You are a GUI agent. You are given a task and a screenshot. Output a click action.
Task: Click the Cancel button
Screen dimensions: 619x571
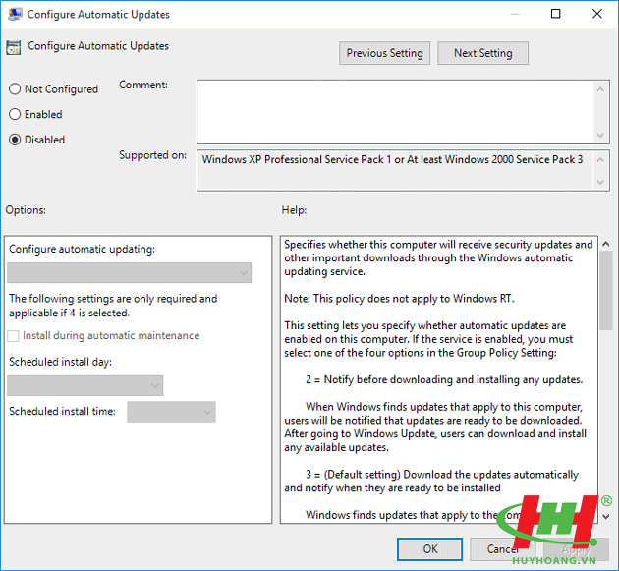click(502, 548)
